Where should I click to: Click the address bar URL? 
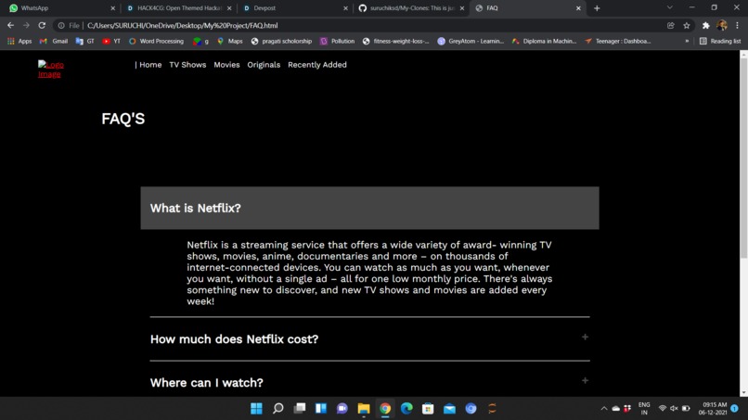[182, 26]
